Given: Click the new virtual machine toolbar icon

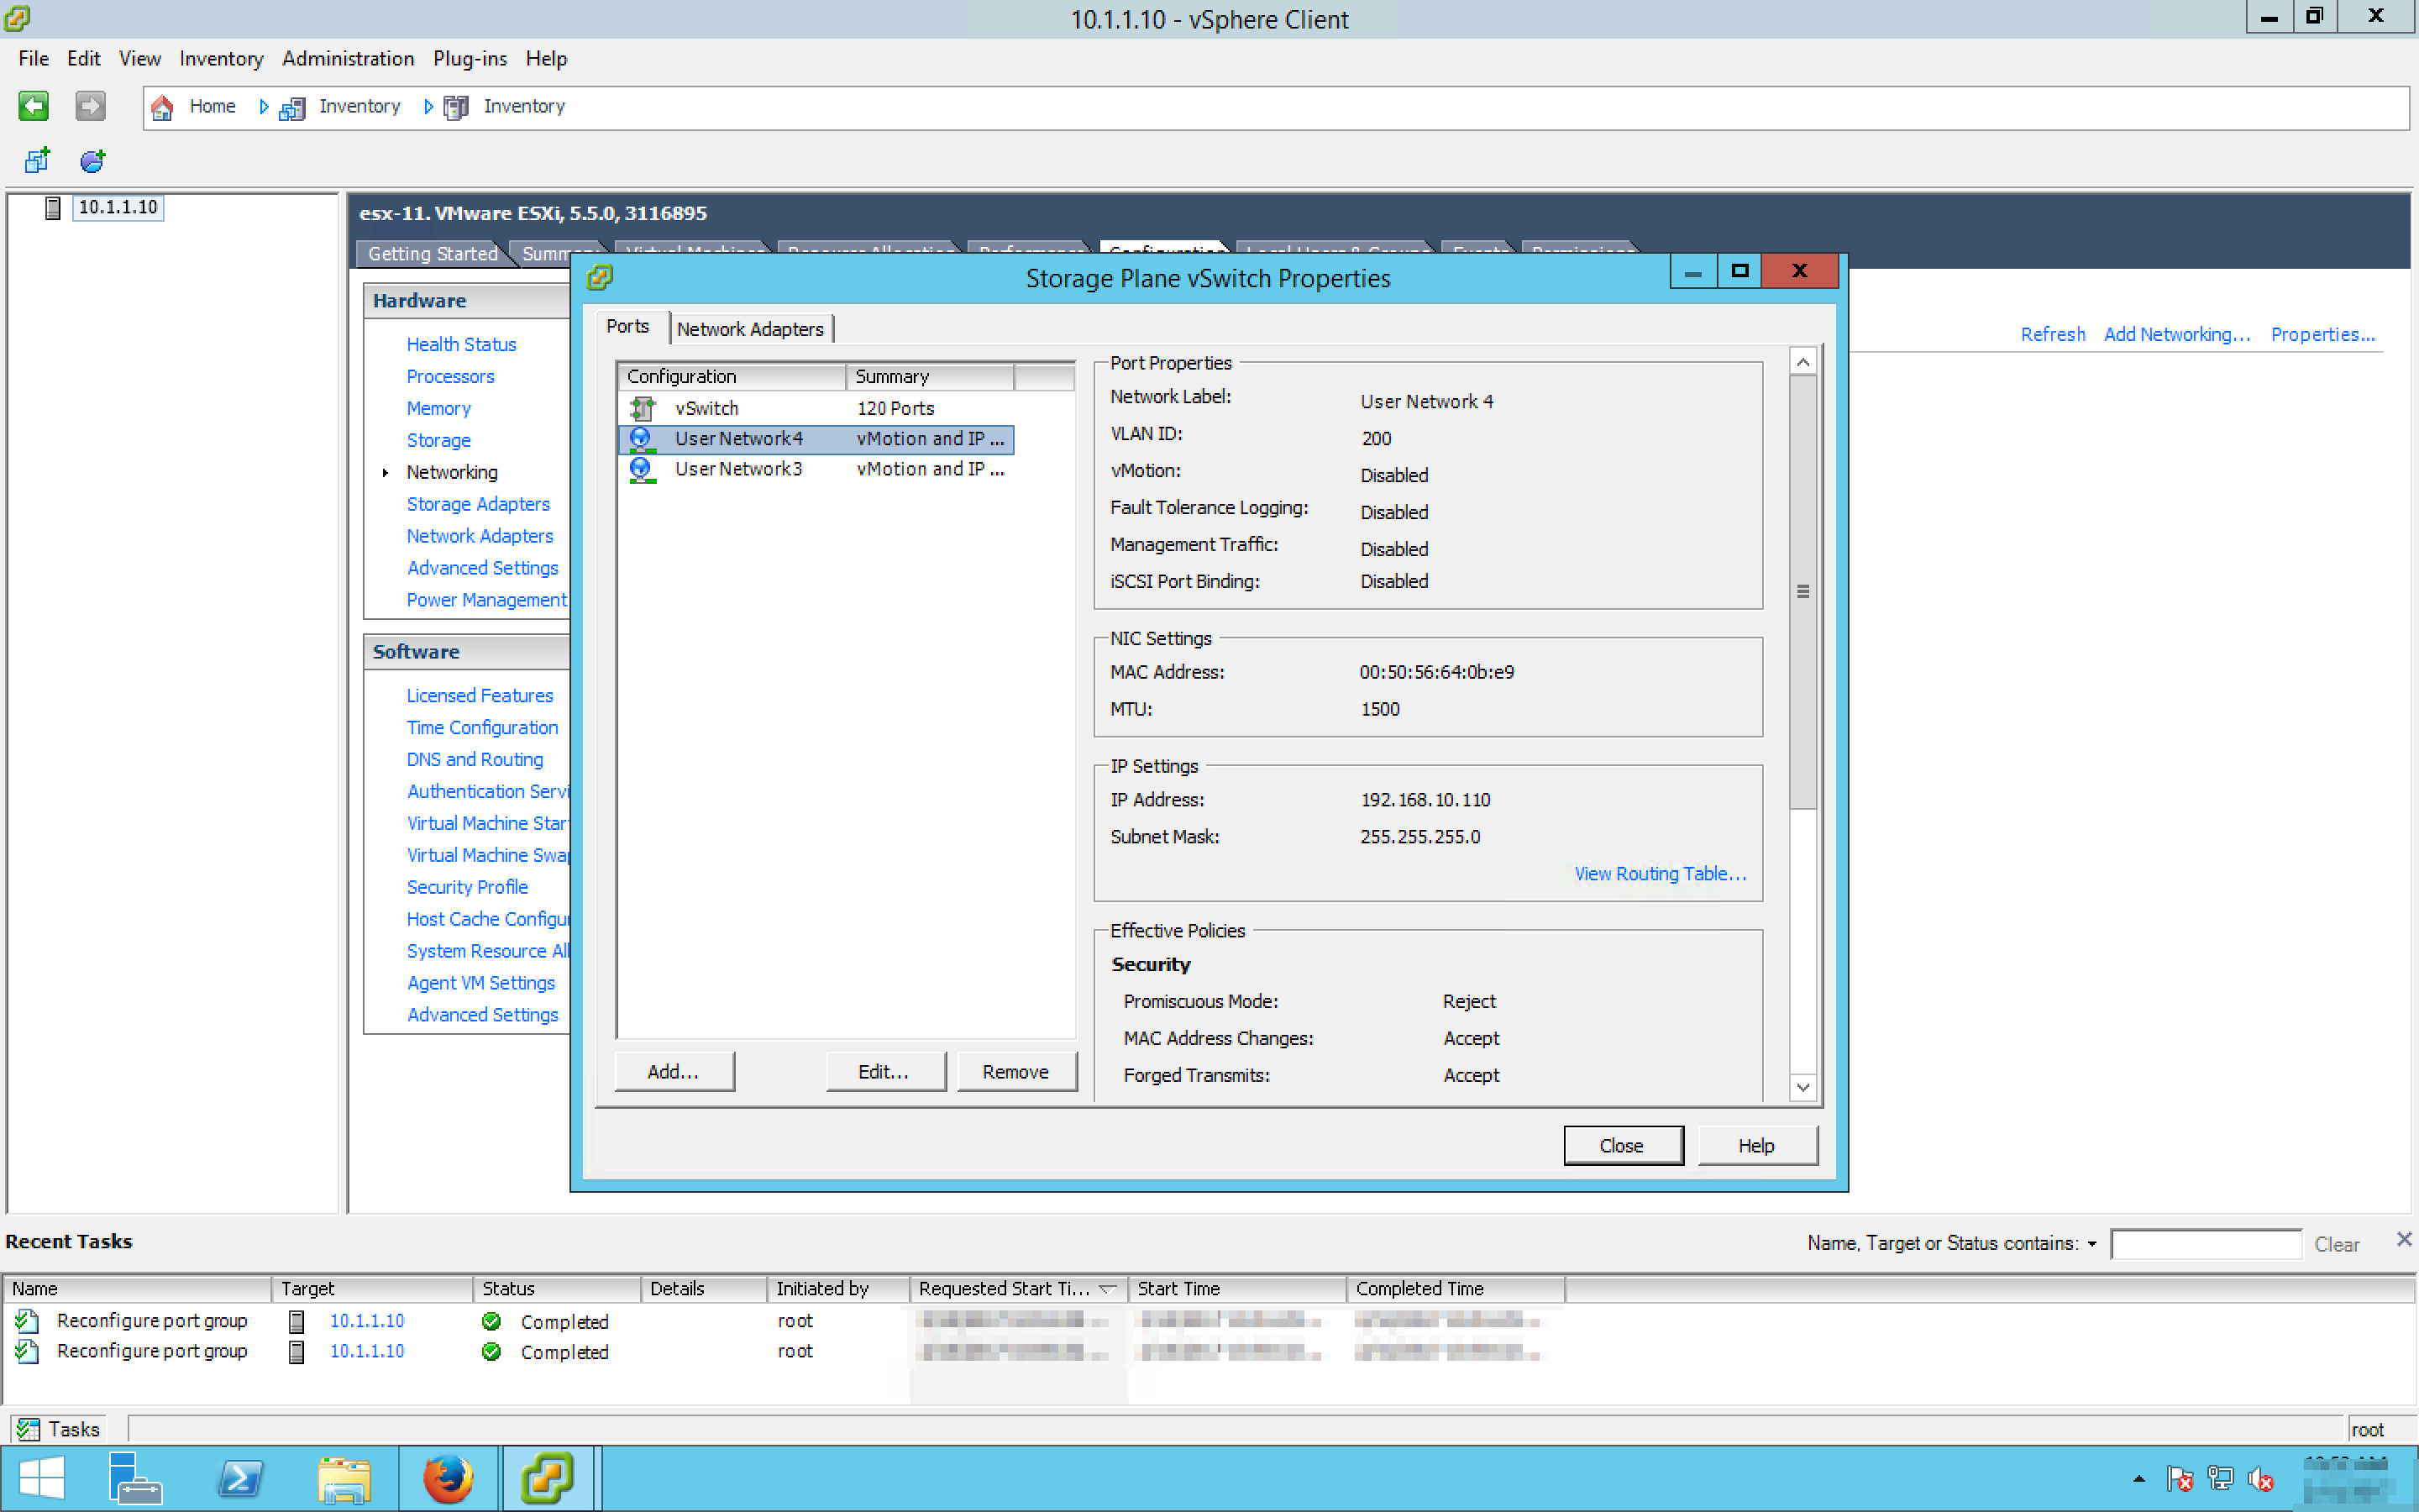Looking at the screenshot, I should 37,160.
